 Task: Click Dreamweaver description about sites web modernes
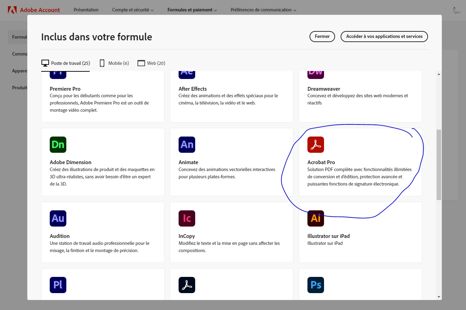pyautogui.click(x=358, y=99)
